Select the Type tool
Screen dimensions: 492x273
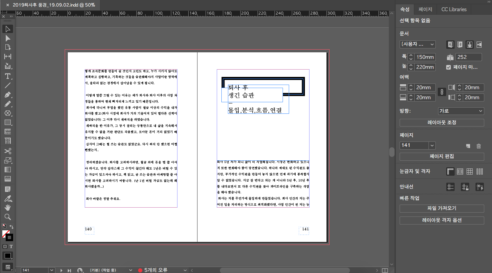(x=7, y=76)
